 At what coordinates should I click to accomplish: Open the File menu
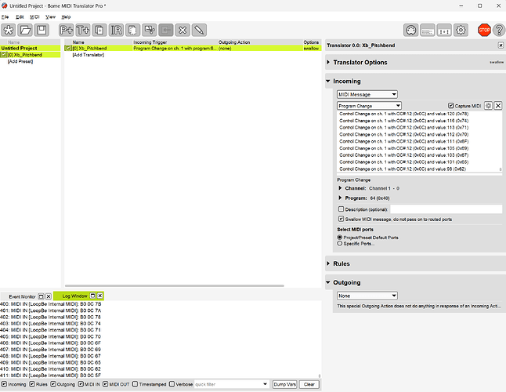click(5, 16)
